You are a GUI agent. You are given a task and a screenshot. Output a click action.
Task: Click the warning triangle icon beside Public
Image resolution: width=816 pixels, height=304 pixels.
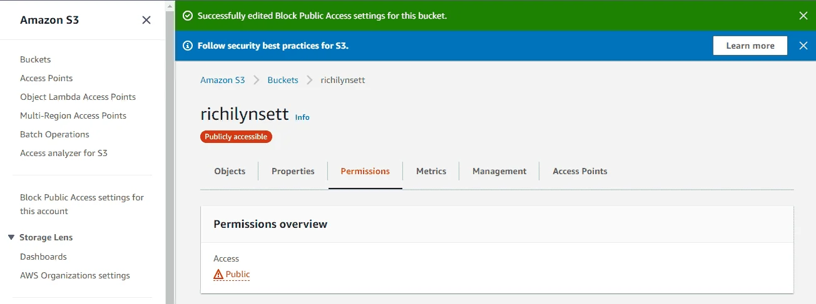(x=218, y=274)
